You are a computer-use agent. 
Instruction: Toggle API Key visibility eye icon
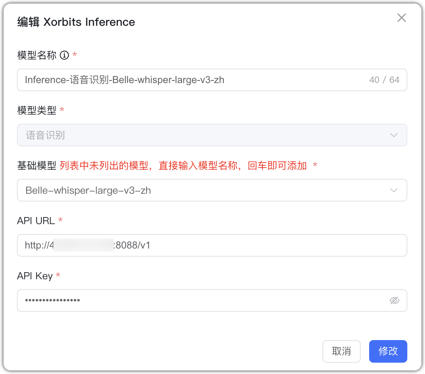pyautogui.click(x=394, y=300)
